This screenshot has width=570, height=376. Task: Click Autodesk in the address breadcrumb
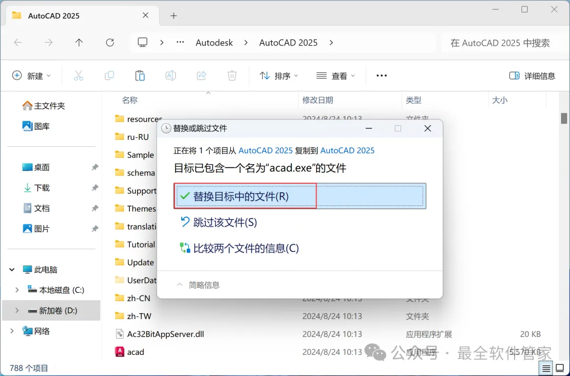[214, 43]
